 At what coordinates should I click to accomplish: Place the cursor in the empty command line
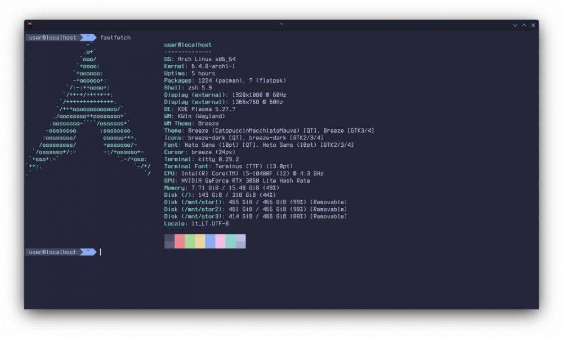coord(101,252)
